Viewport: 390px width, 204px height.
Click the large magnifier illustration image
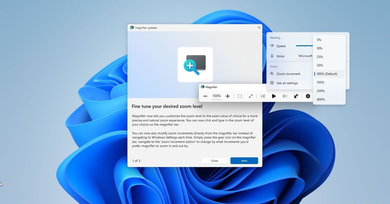pos(195,64)
